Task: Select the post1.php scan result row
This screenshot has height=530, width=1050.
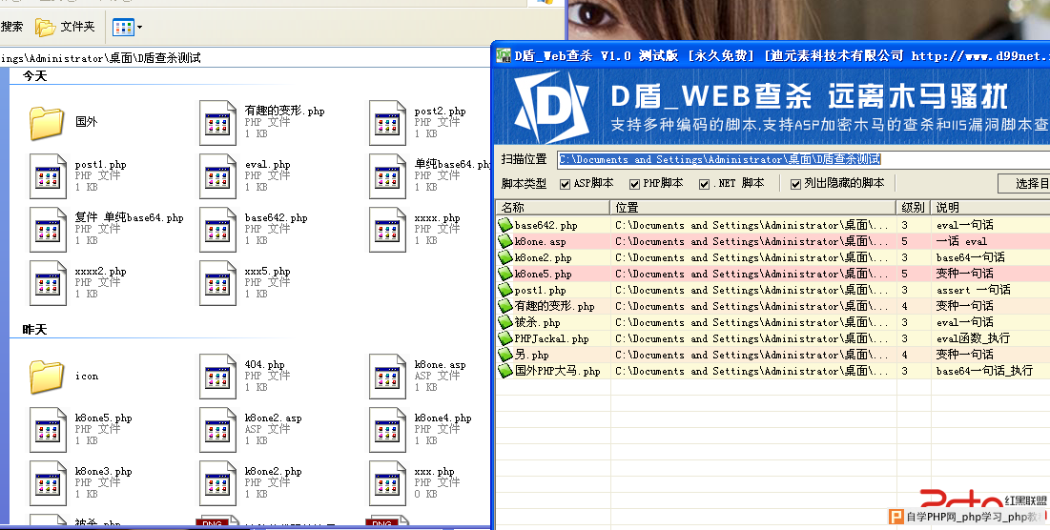Action: pyautogui.click(x=772, y=290)
